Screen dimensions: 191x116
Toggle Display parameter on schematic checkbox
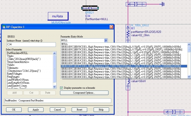61,88
